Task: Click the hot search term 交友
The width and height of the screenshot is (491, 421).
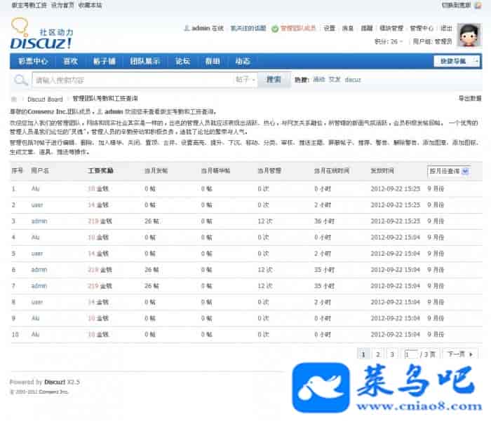Action: [x=335, y=80]
